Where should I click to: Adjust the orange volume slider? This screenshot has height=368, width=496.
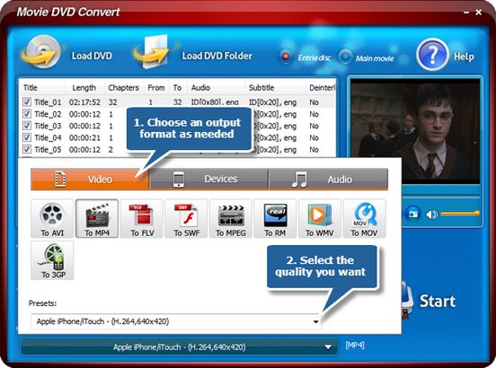(460, 215)
